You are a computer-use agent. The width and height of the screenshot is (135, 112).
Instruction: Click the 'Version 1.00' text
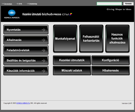coord(127,103)
